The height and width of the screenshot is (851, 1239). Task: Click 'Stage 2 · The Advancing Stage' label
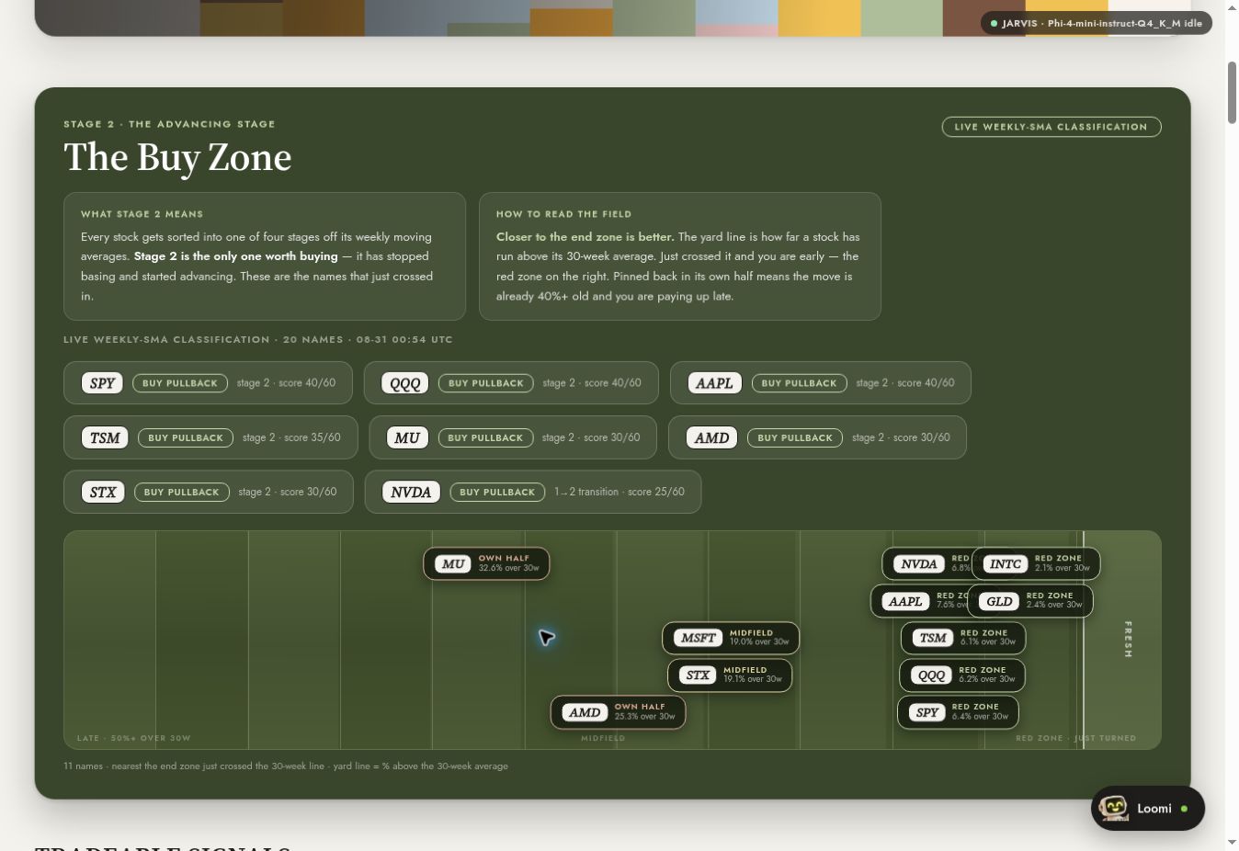pyautogui.click(x=169, y=124)
